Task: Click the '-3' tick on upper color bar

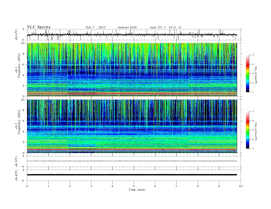Action: 252,55
